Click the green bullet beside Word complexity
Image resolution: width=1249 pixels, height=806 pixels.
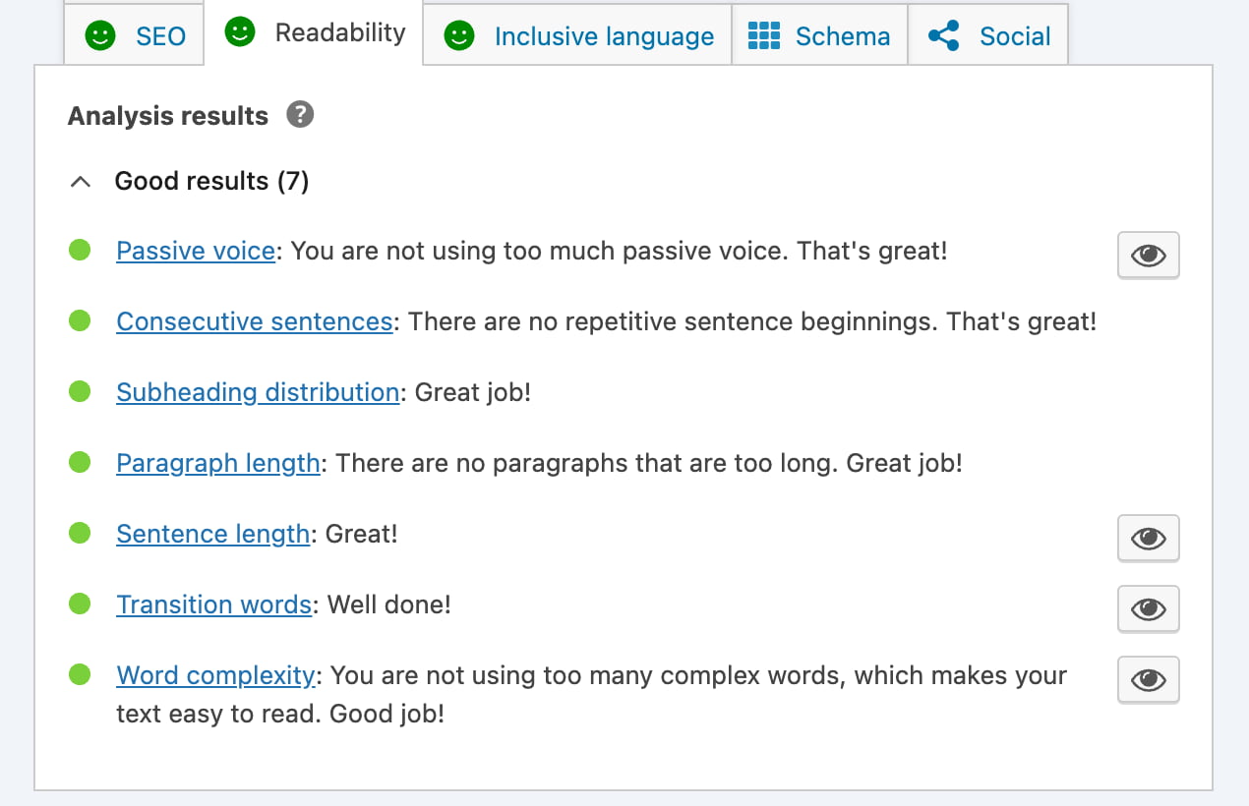80,675
